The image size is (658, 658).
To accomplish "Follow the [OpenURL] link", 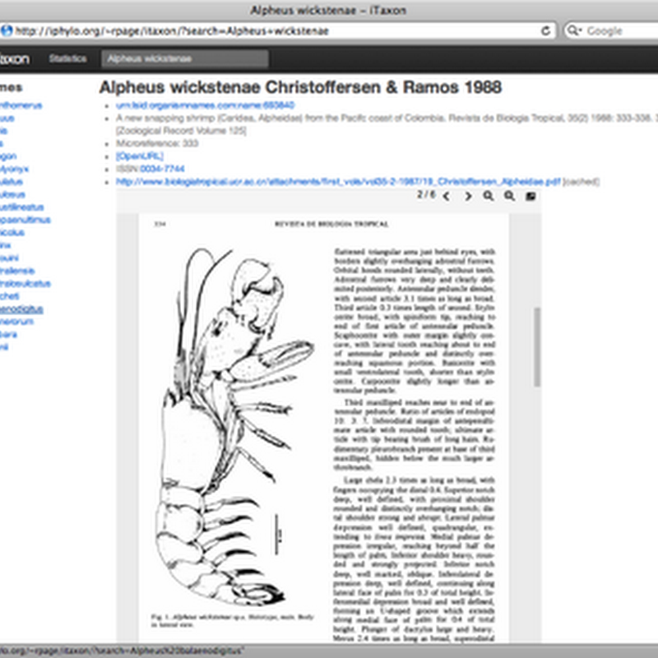I will 140,156.
